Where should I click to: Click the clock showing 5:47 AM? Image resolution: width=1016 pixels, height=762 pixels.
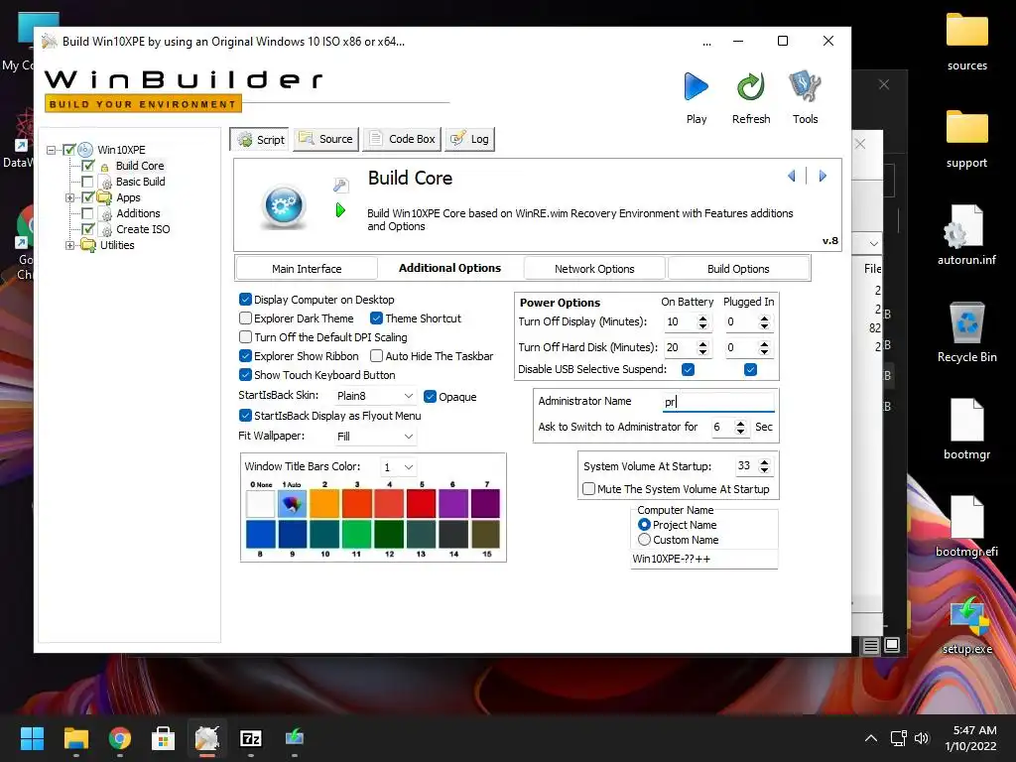click(974, 730)
